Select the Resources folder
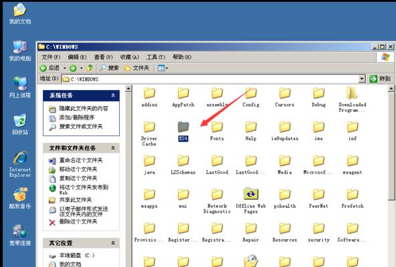The image size is (396, 267). click(285, 232)
